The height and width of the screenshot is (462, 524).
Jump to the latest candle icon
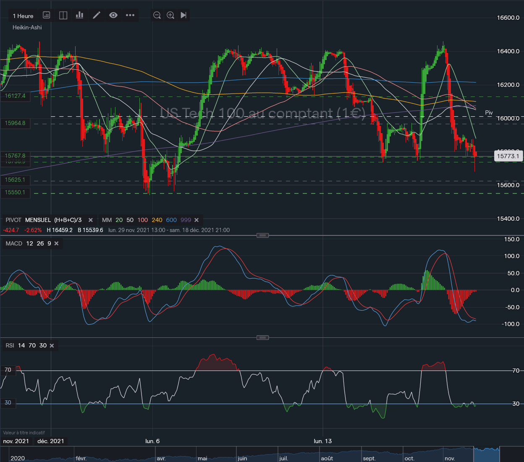click(183, 15)
